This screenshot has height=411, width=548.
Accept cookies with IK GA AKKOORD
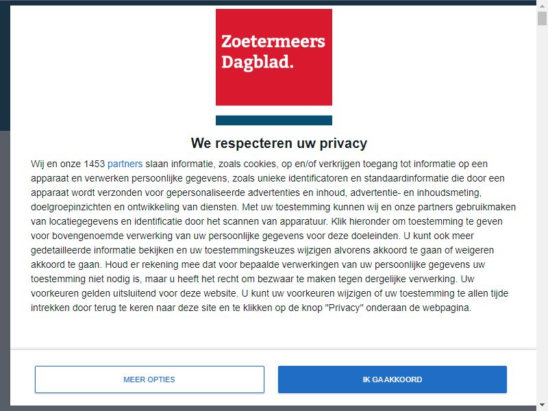(x=392, y=379)
